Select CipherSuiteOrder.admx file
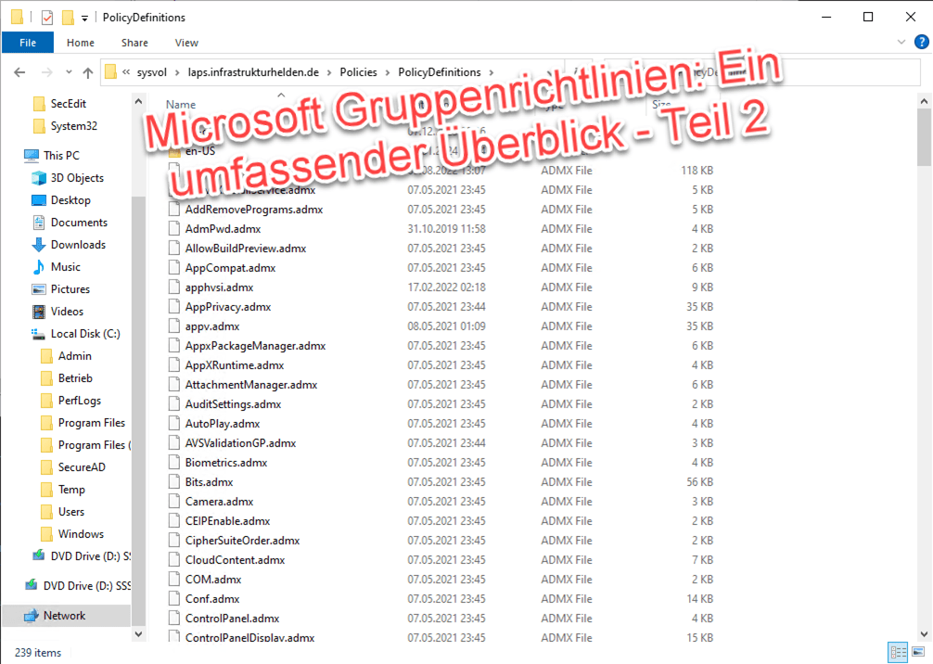 [x=242, y=541]
